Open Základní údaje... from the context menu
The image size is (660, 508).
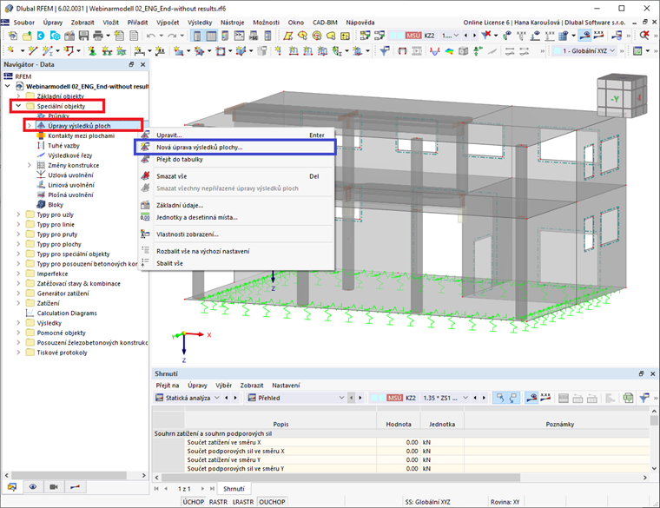pos(237,206)
